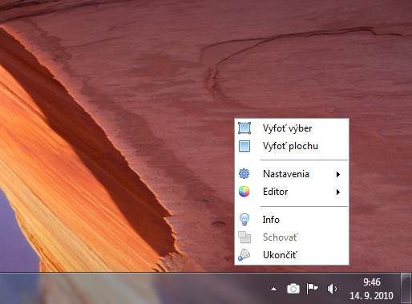
Task: Open the Editor menu item
Action: coord(292,192)
